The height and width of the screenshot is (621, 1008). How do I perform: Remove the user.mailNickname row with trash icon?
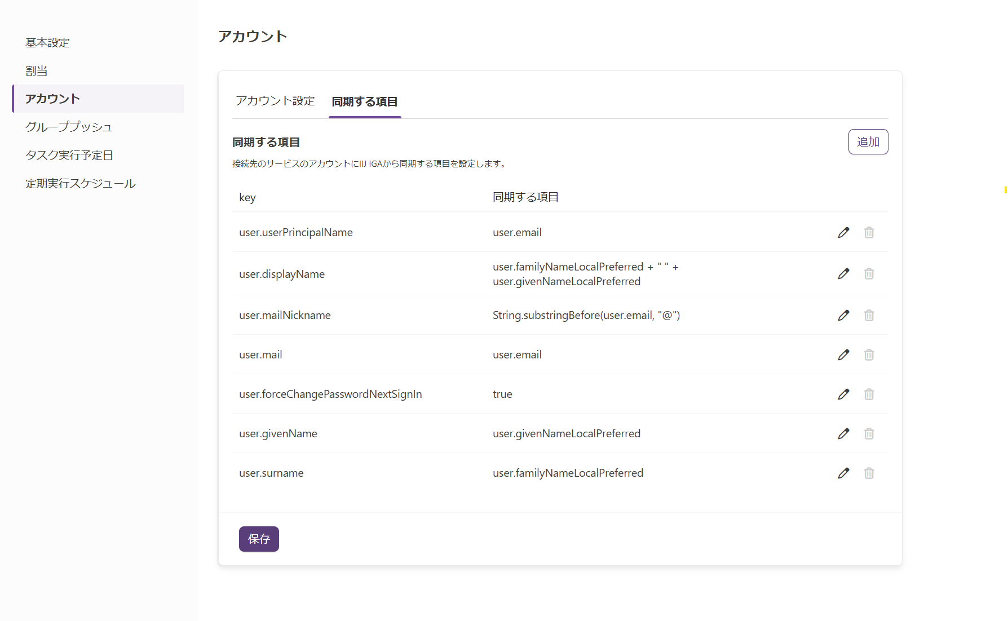coord(869,316)
